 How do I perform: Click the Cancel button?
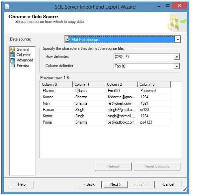[x=168, y=184]
